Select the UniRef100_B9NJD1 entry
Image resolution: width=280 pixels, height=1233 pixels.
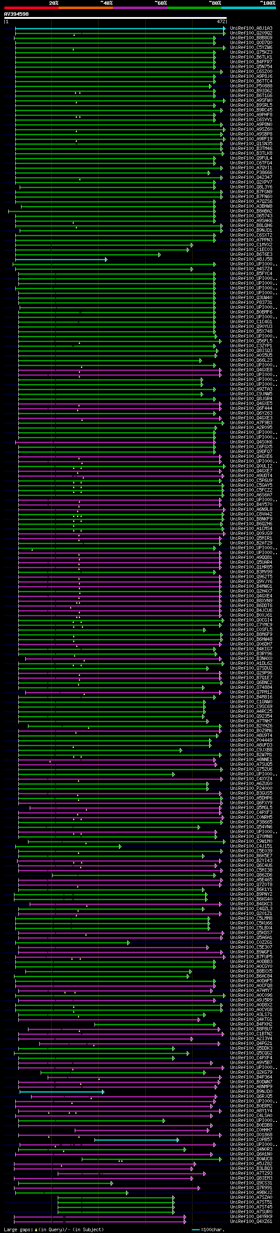(251, 230)
